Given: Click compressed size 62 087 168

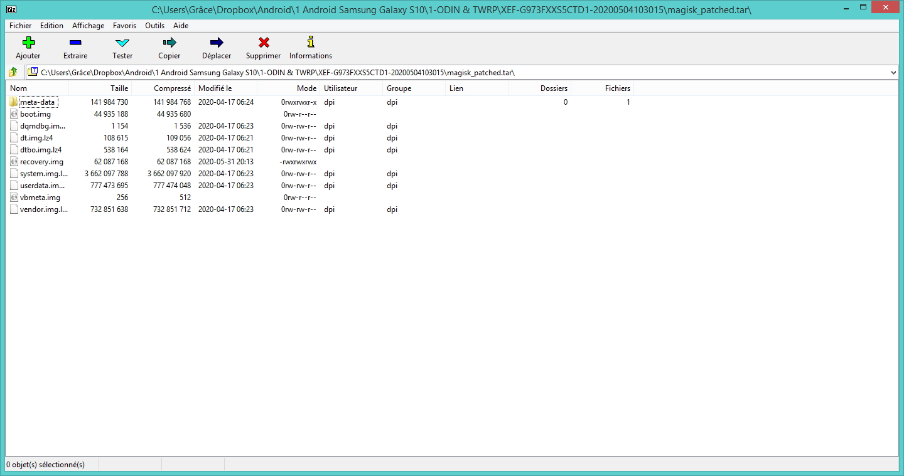Looking at the screenshot, I should coord(174,162).
